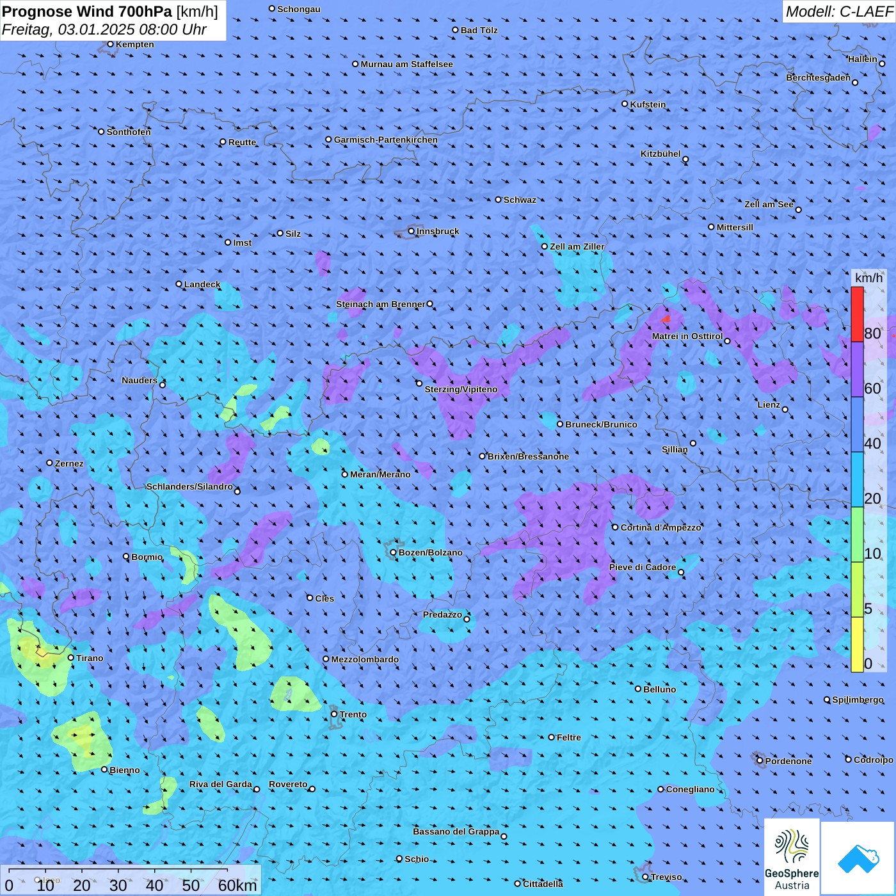Click the 'km/h' legend heading
This screenshot has height=896, width=896.
[868, 278]
